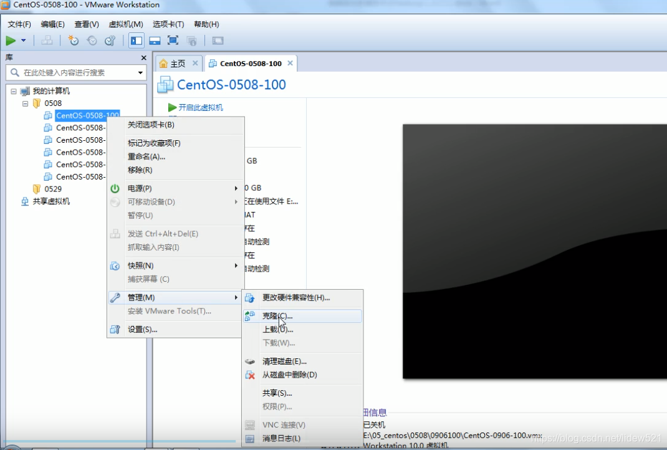Open the library search dropdown arrow
Viewport: 667px width, 450px height.
click(x=140, y=73)
